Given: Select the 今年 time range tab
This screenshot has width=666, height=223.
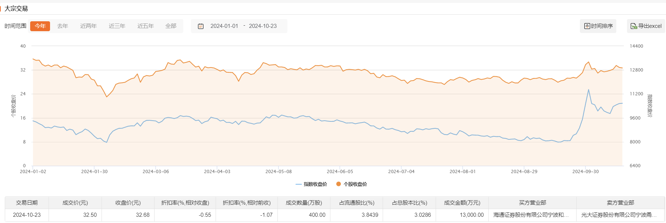Looking at the screenshot, I should 40,26.
